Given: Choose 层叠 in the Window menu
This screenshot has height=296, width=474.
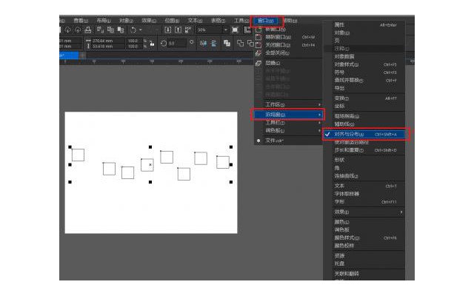Looking at the screenshot, I should (288, 63).
